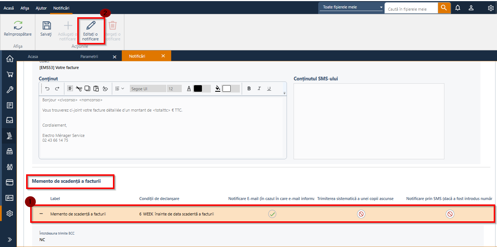Image resolution: width=497 pixels, height=247 pixels.
Task: Open the wrench sidebar icon
Action: (x=10, y=90)
